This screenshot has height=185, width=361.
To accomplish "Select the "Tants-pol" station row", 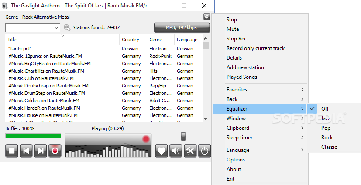I will tap(104, 49).
